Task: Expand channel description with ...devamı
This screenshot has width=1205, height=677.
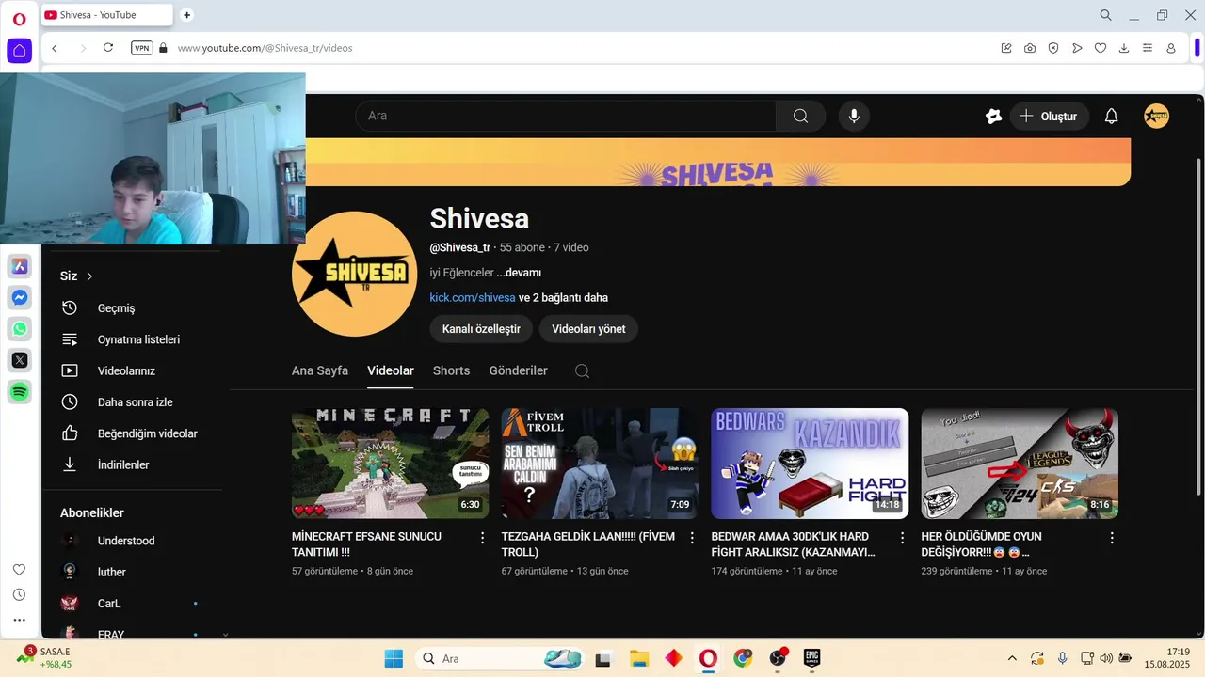Action: coord(519,273)
